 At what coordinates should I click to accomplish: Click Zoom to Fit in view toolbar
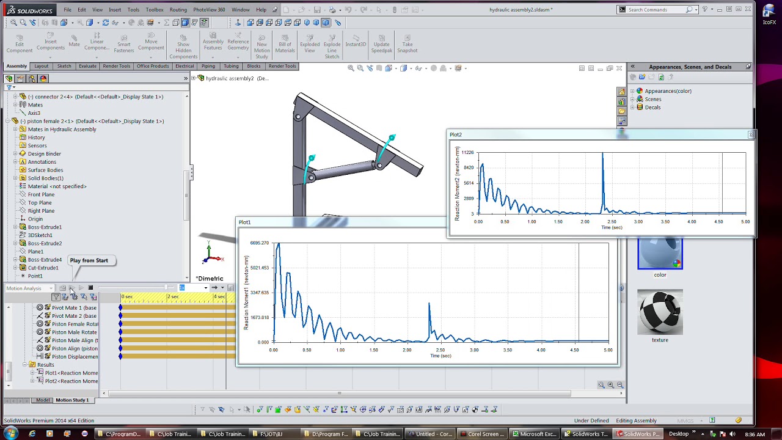click(x=351, y=68)
